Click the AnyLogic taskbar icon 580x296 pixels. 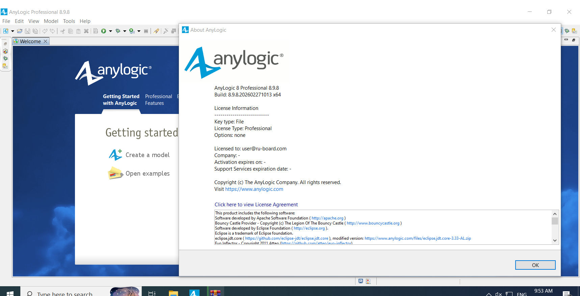pyautogui.click(x=194, y=293)
